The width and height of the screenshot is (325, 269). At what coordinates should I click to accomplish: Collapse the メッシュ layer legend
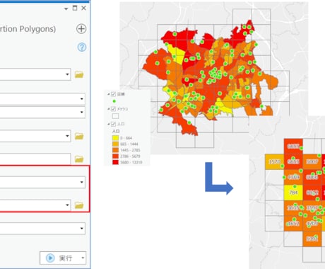[x=109, y=109]
